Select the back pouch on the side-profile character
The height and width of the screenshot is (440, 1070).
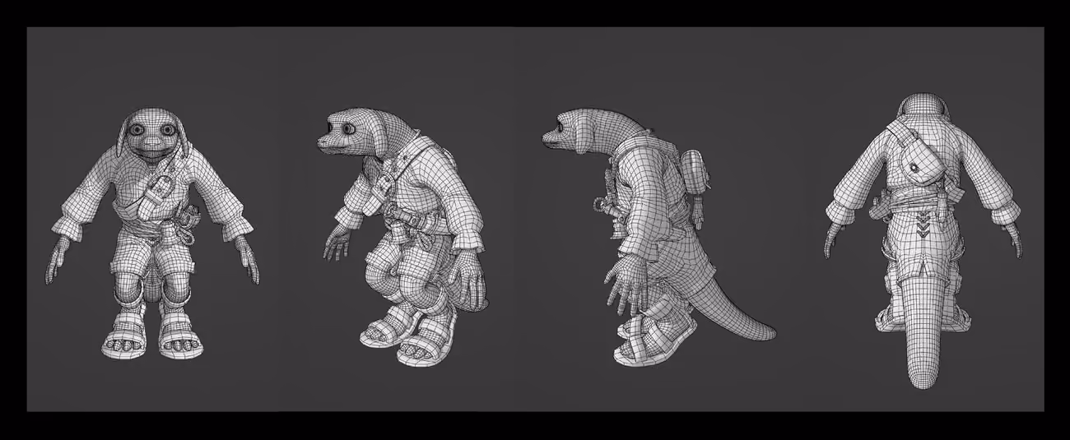[696, 174]
